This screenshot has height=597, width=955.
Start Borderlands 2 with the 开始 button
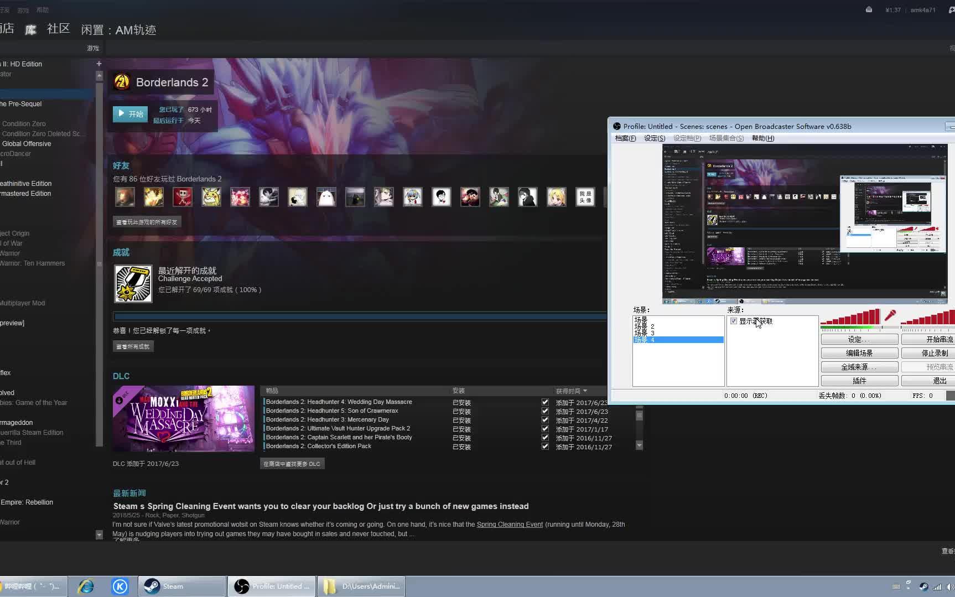130,114
